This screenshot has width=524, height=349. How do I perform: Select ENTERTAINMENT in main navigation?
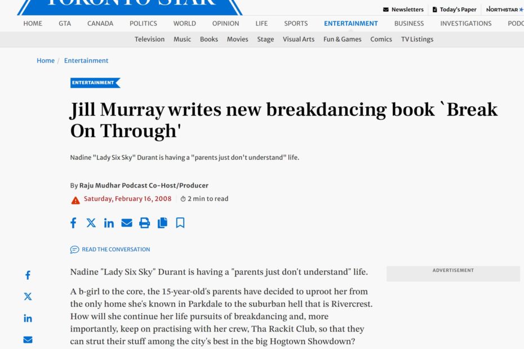pos(351,24)
